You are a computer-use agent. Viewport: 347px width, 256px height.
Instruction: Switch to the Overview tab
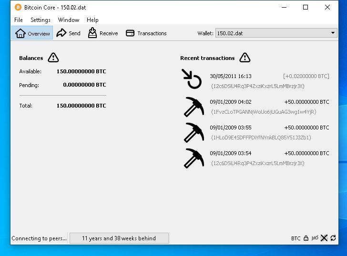pos(32,33)
